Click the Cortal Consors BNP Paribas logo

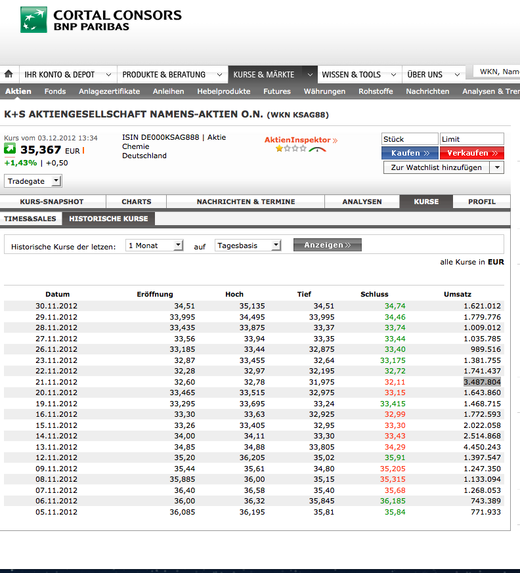coord(101,20)
